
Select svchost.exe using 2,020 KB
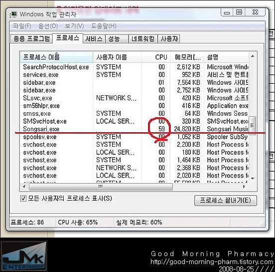tap(135, 175)
